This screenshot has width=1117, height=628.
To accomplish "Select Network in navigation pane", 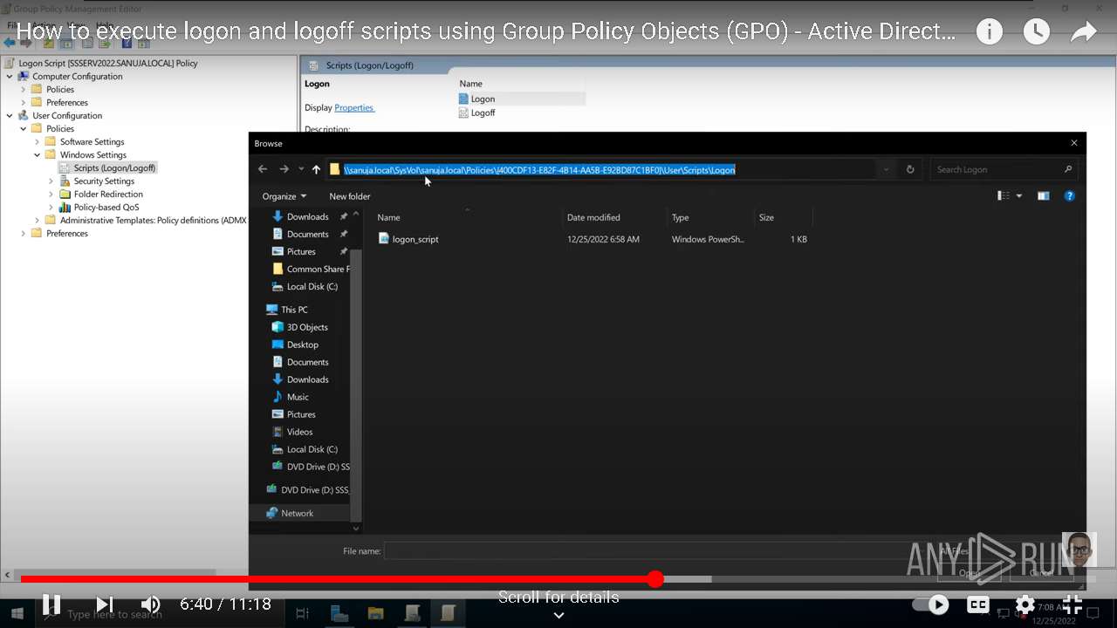I will point(297,513).
